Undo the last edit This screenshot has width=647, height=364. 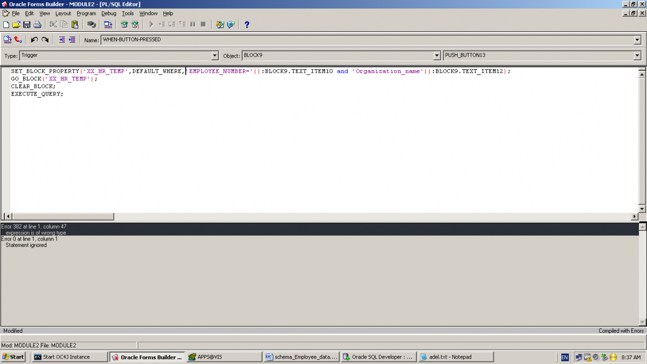coord(35,39)
